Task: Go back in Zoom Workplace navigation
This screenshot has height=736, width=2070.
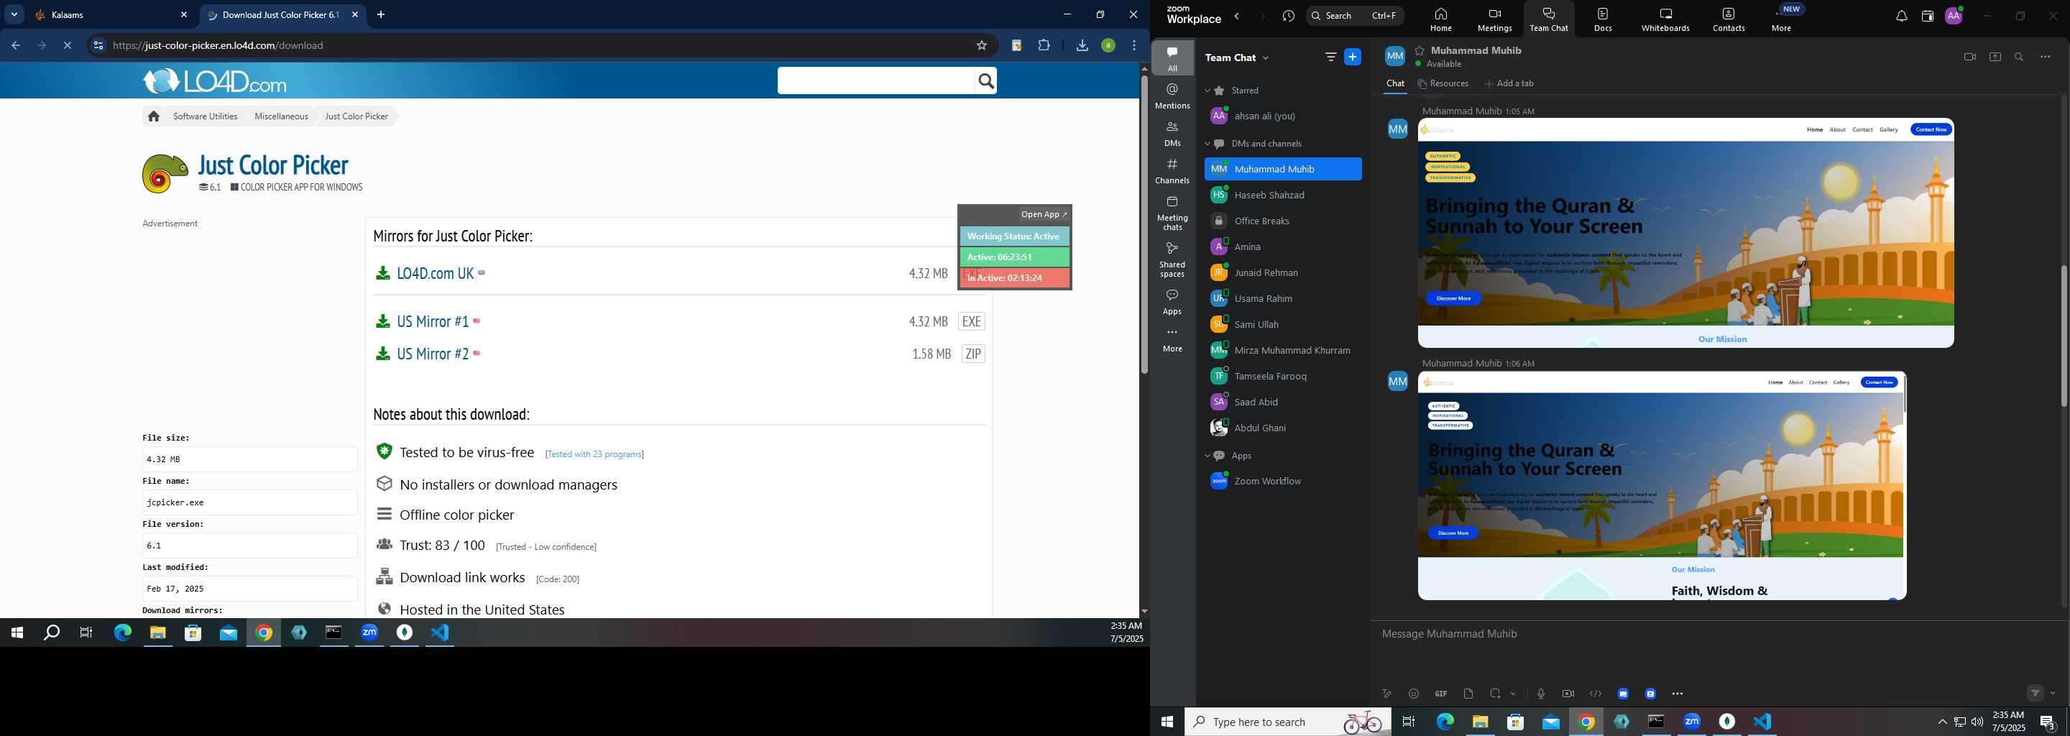Action: 1238,16
